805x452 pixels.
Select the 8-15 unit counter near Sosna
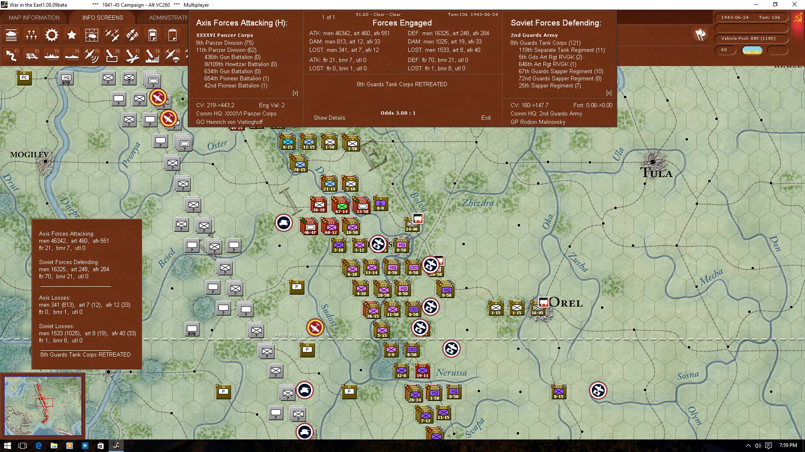(x=558, y=392)
